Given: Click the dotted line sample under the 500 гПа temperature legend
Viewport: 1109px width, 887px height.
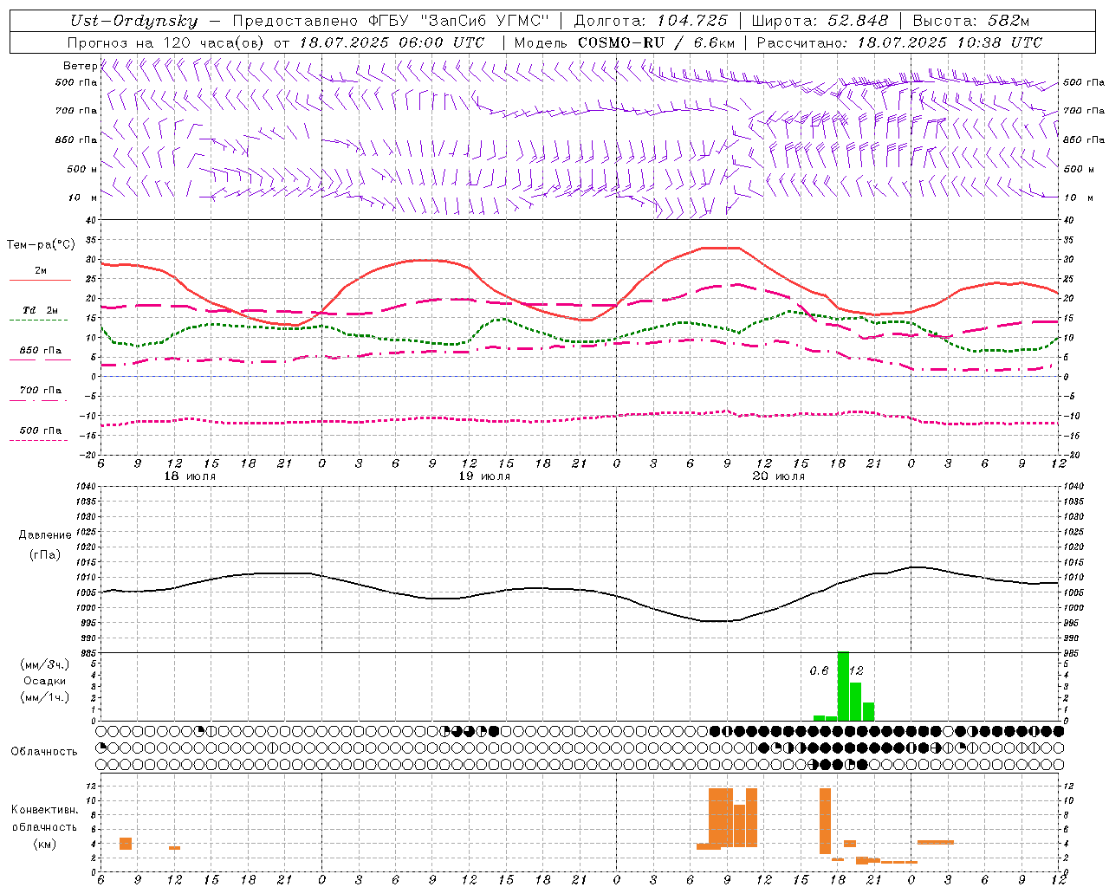Looking at the screenshot, I should coord(38,441).
